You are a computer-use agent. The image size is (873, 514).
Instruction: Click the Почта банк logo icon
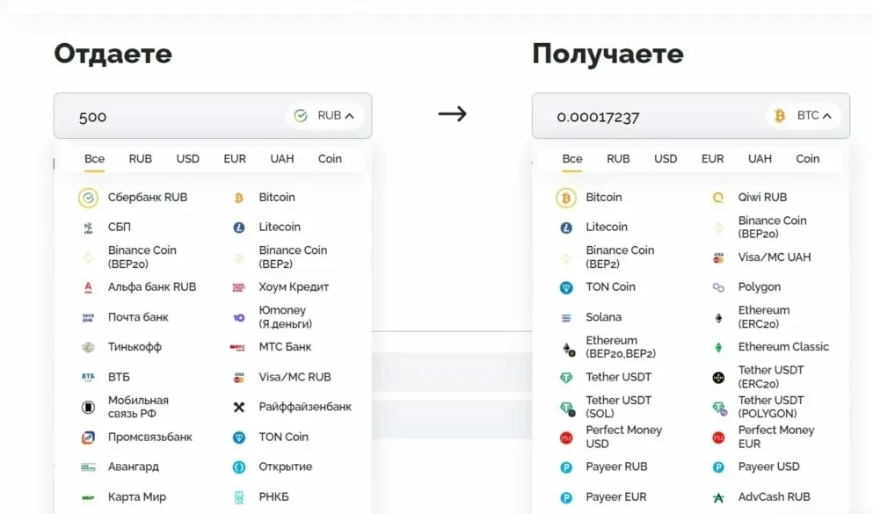point(88,317)
